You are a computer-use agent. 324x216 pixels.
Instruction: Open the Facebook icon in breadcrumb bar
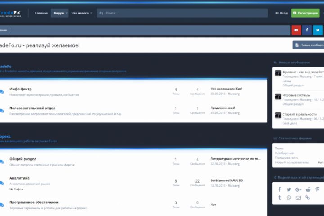(x=307, y=30)
